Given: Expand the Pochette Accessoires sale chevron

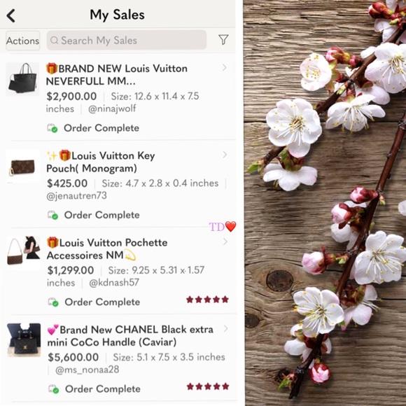Looking at the screenshot, I should click(225, 241).
